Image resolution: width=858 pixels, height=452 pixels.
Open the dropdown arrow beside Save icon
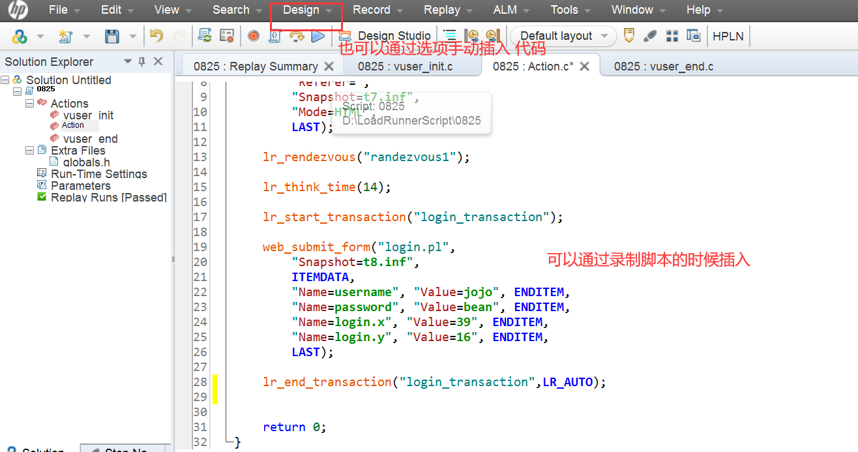tap(133, 37)
